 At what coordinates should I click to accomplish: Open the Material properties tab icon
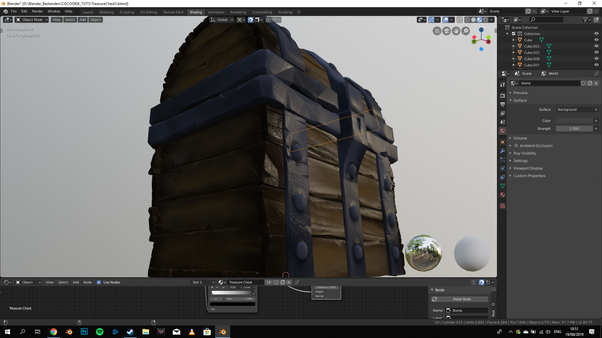point(503,195)
